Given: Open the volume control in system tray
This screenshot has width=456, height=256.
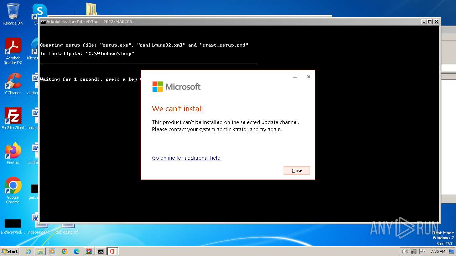Looking at the screenshot, I should coord(405,251).
